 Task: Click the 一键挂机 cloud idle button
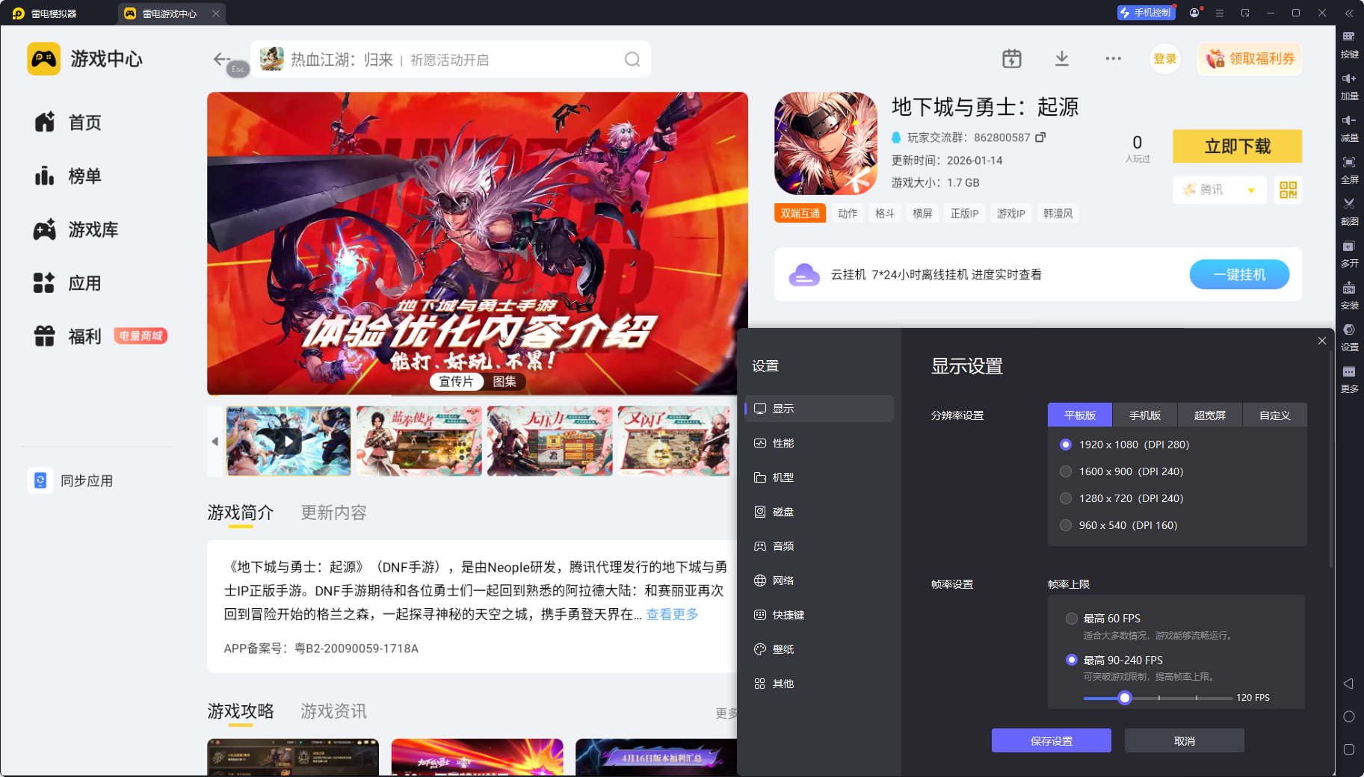click(x=1239, y=274)
